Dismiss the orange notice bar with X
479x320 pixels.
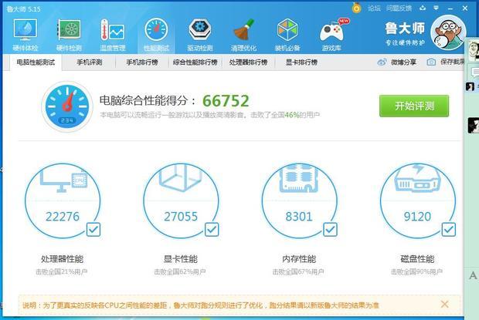point(445,304)
